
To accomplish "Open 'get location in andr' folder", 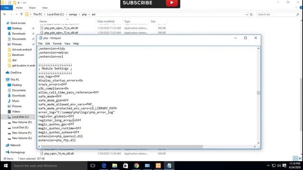I will (x=23, y=66).
